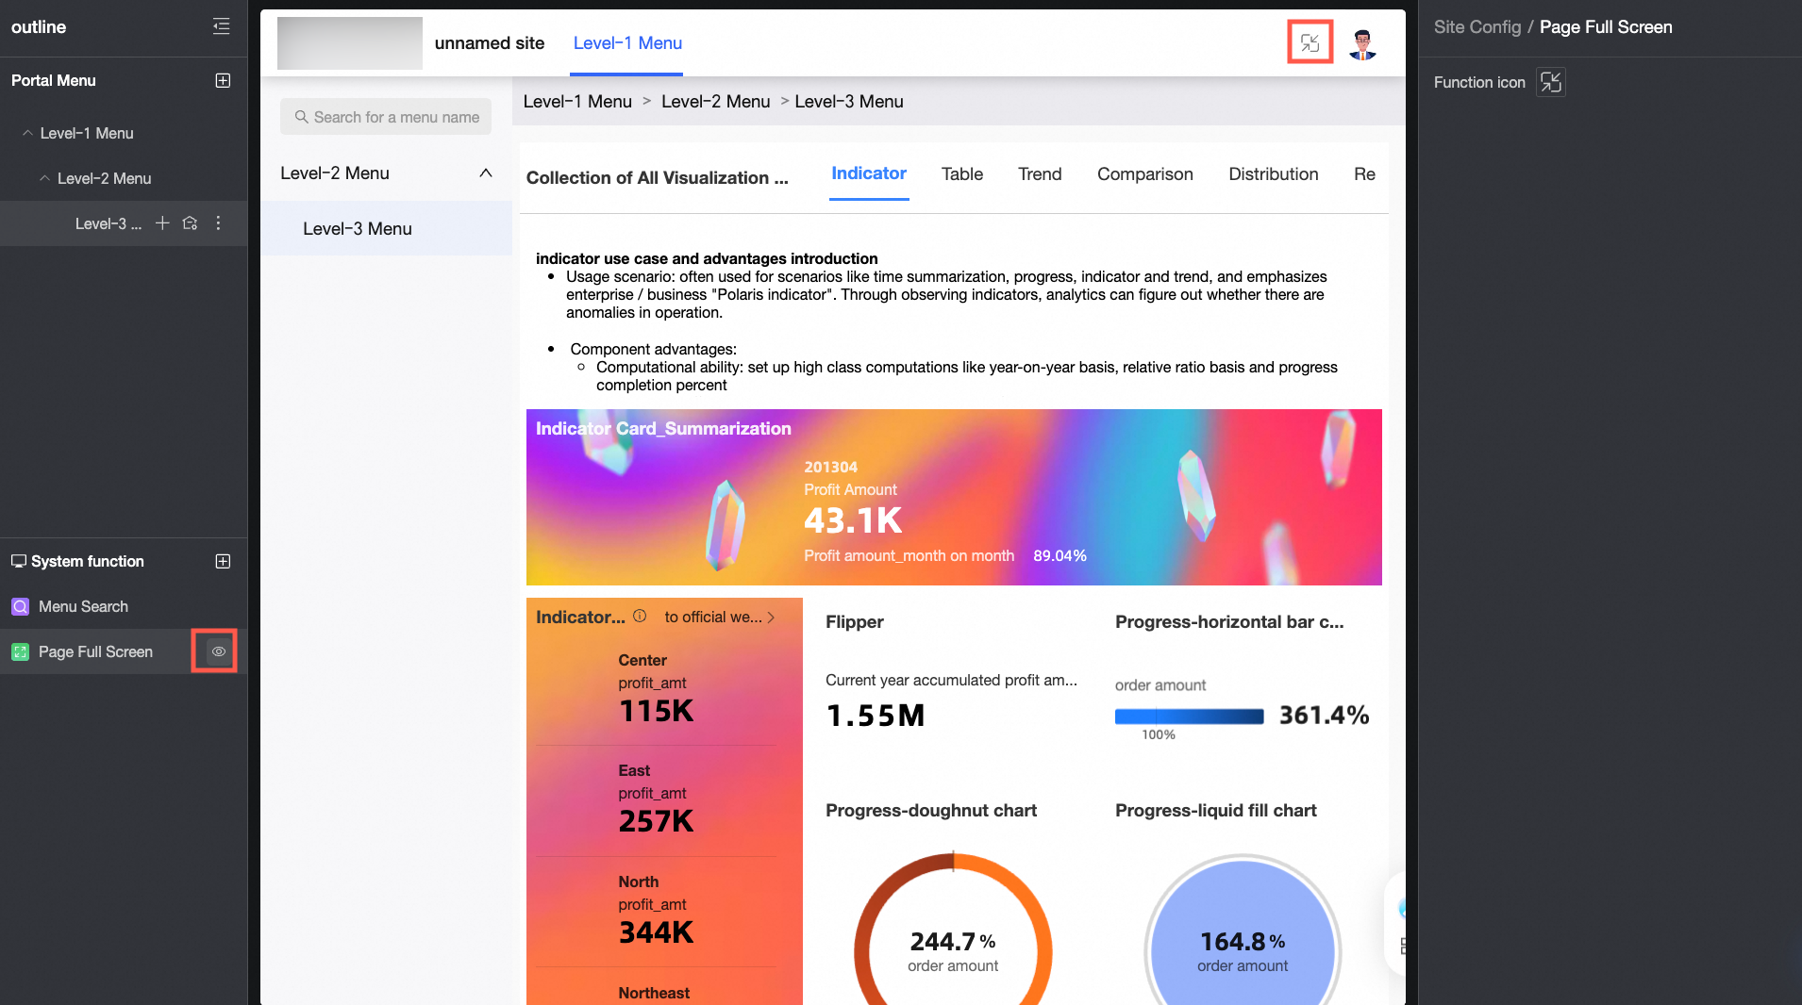Image resolution: width=1802 pixels, height=1005 pixels.
Task: Click the 43.1K profit amount value
Action: click(x=853, y=520)
